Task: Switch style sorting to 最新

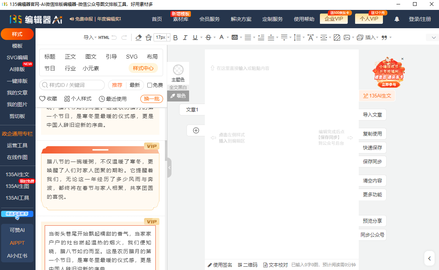Action: click(134, 85)
